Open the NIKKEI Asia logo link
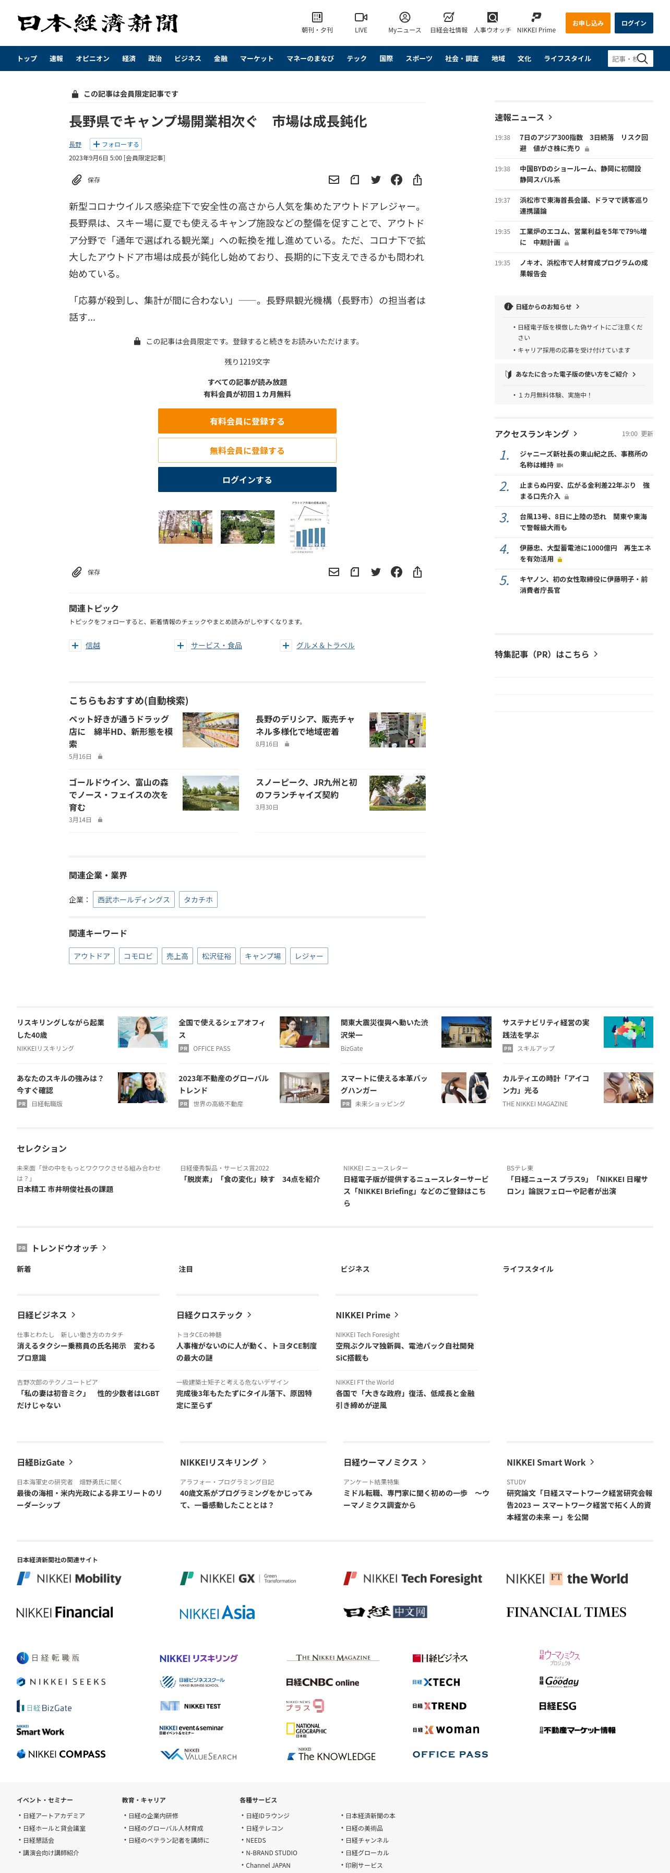This screenshot has width=670, height=1873. point(217,1612)
